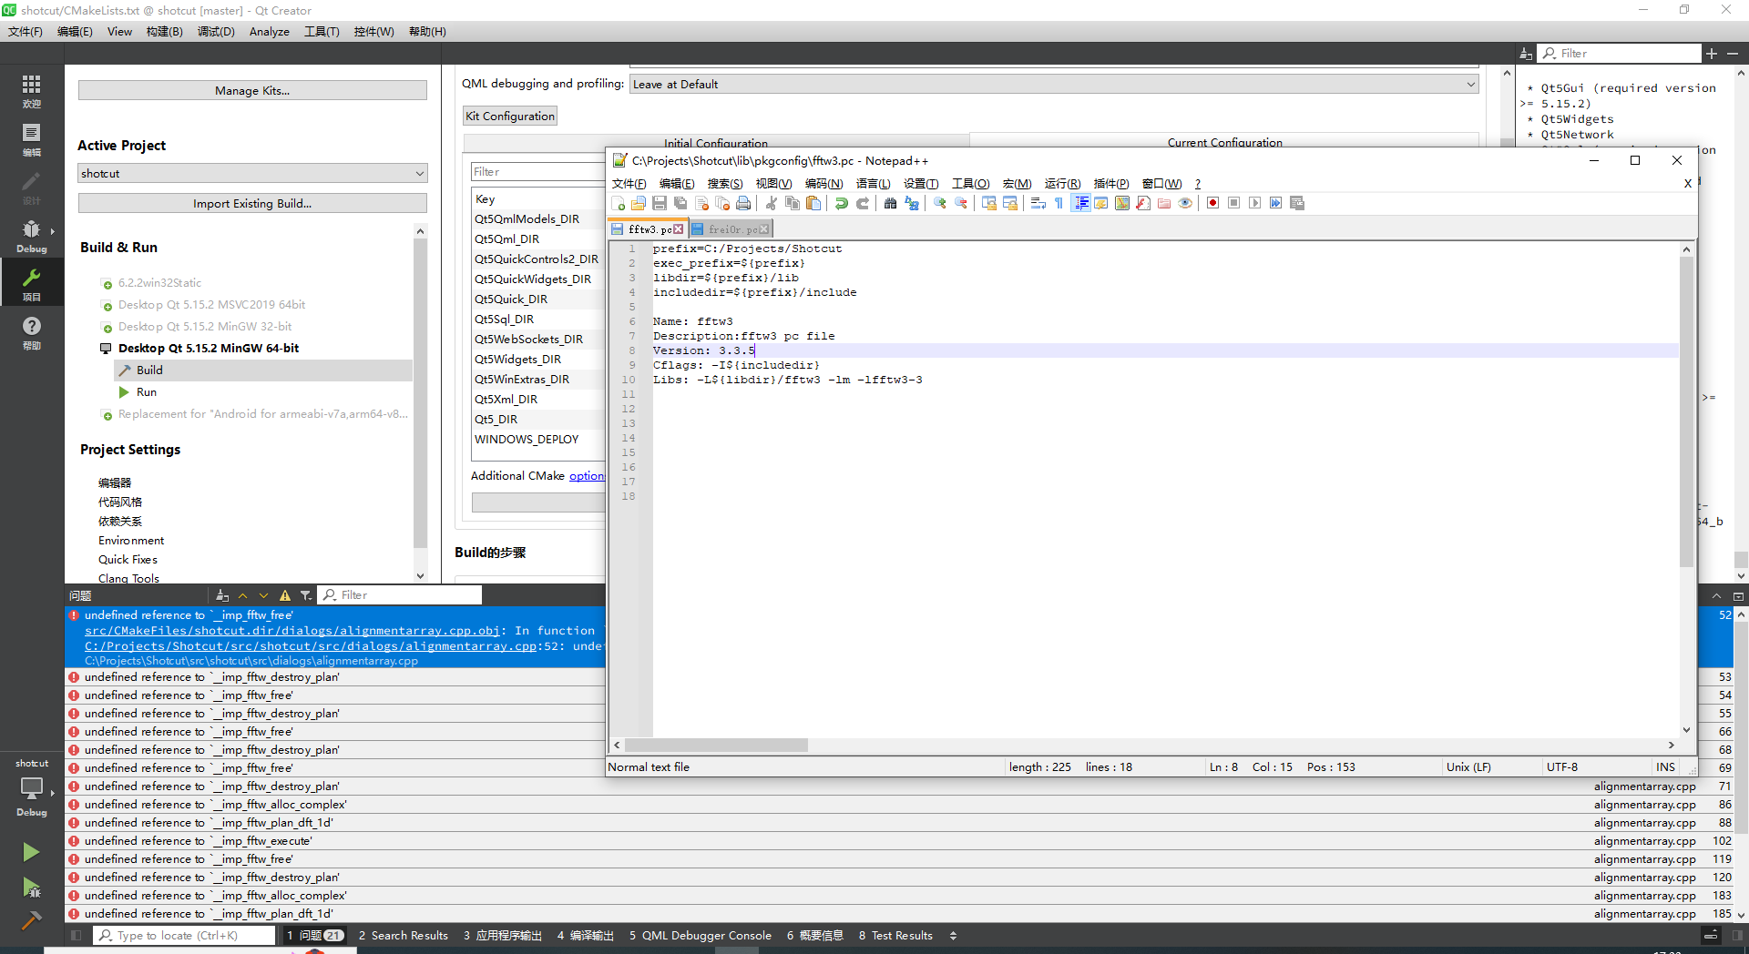Viewport: 1749px width, 954px height.
Task: Toggle Show All Characters in Notepad++
Action: point(1058,203)
